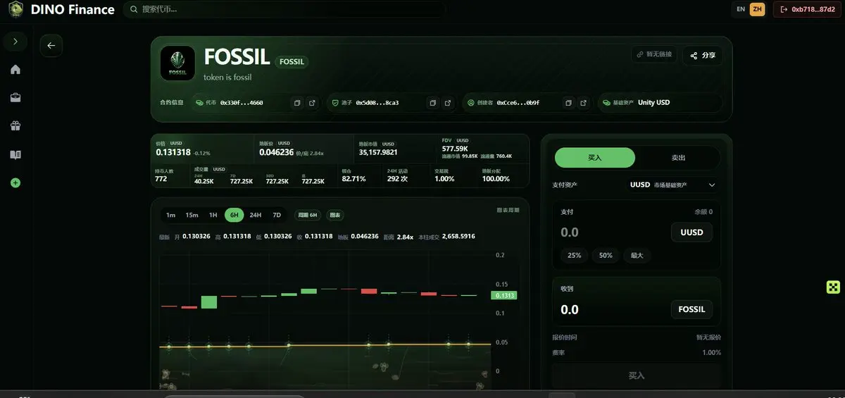Click the 24H volume 40.25K value
This screenshot has width=845, height=398.
pos(204,181)
